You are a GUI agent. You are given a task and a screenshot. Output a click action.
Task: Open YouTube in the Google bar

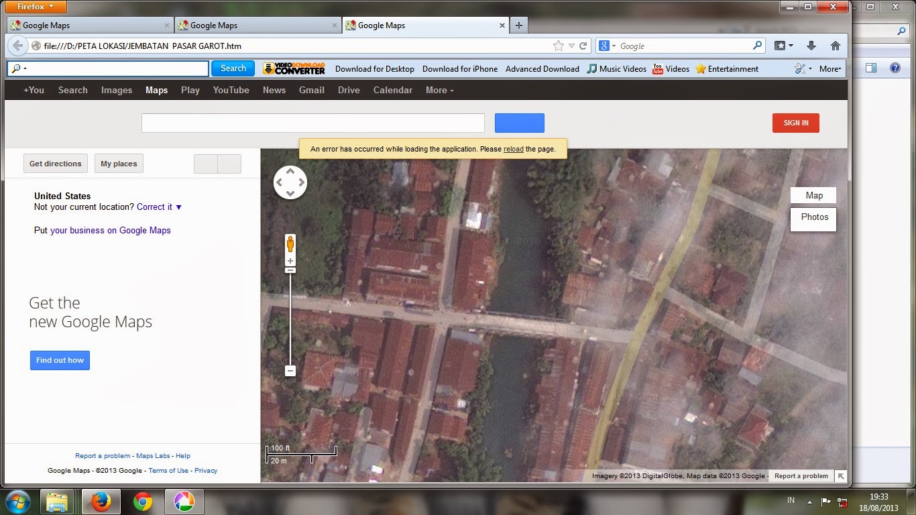click(231, 90)
